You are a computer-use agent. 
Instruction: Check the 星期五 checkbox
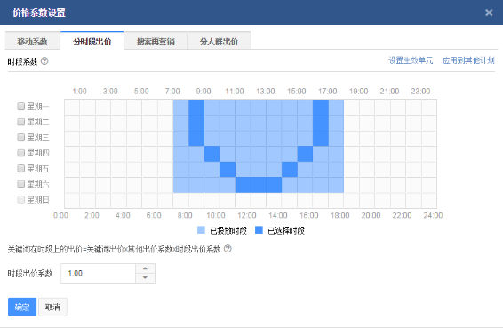point(20,169)
